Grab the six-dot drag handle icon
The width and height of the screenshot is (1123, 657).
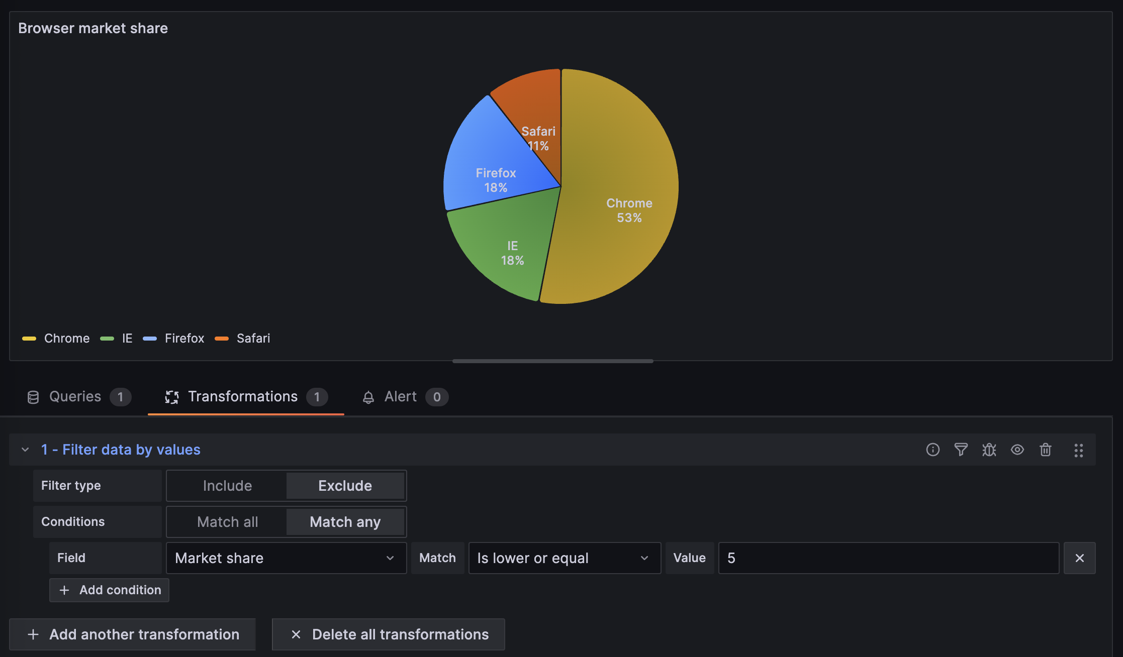(x=1078, y=450)
